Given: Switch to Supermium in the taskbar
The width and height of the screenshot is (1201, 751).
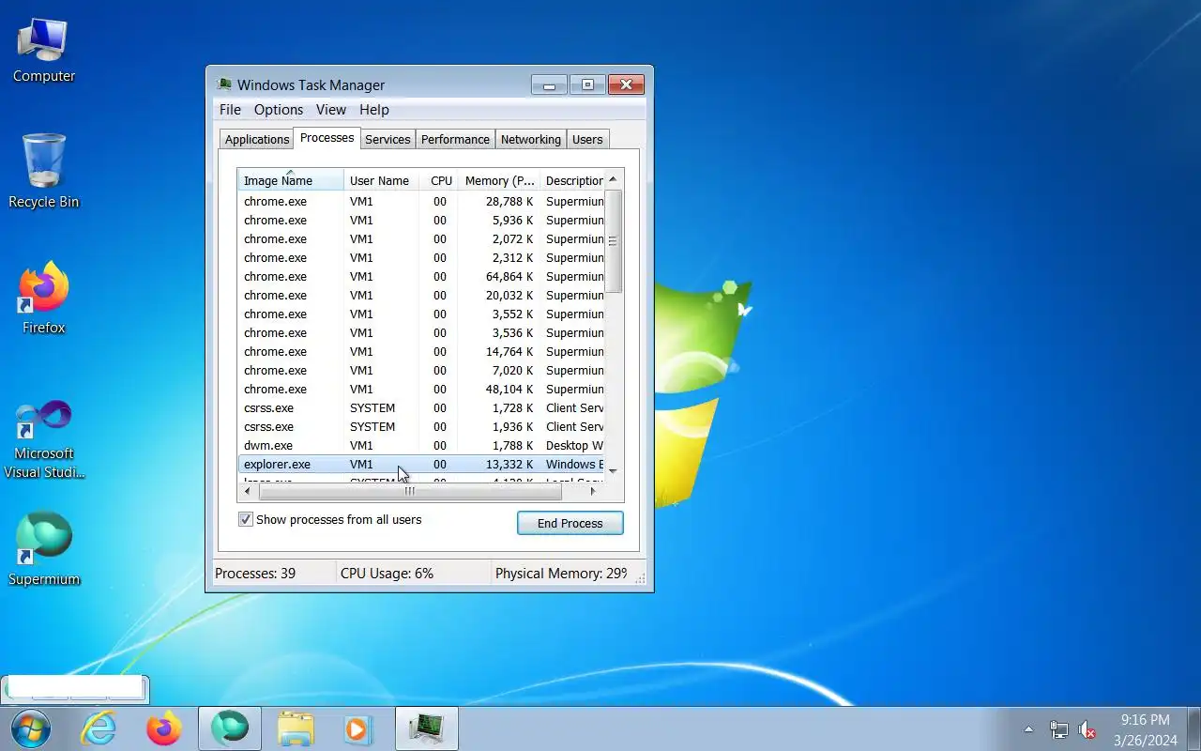Looking at the screenshot, I should pyautogui.click(x=230, y=728).
